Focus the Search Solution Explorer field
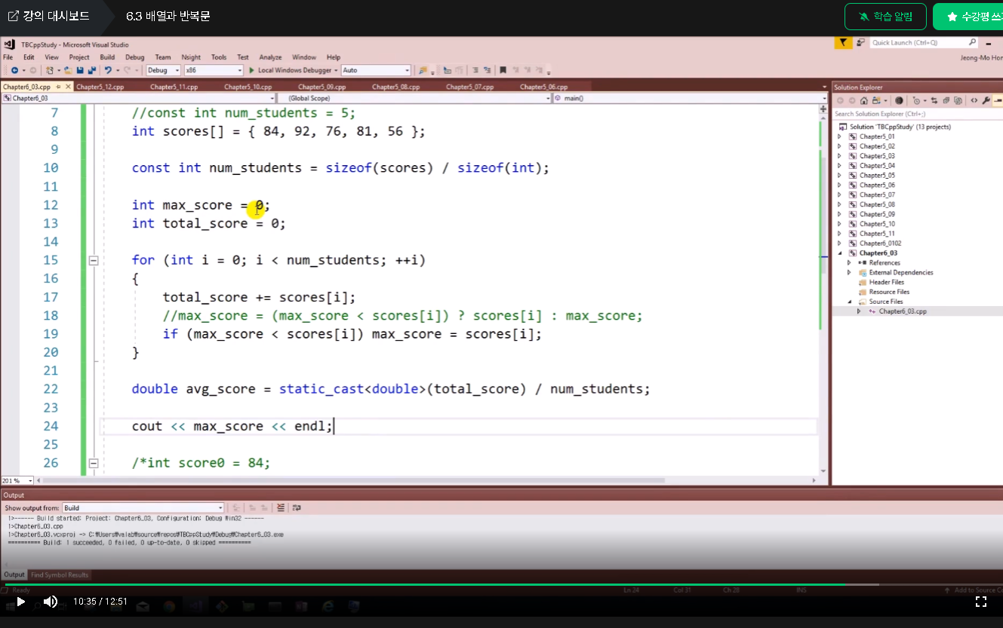 917,114
